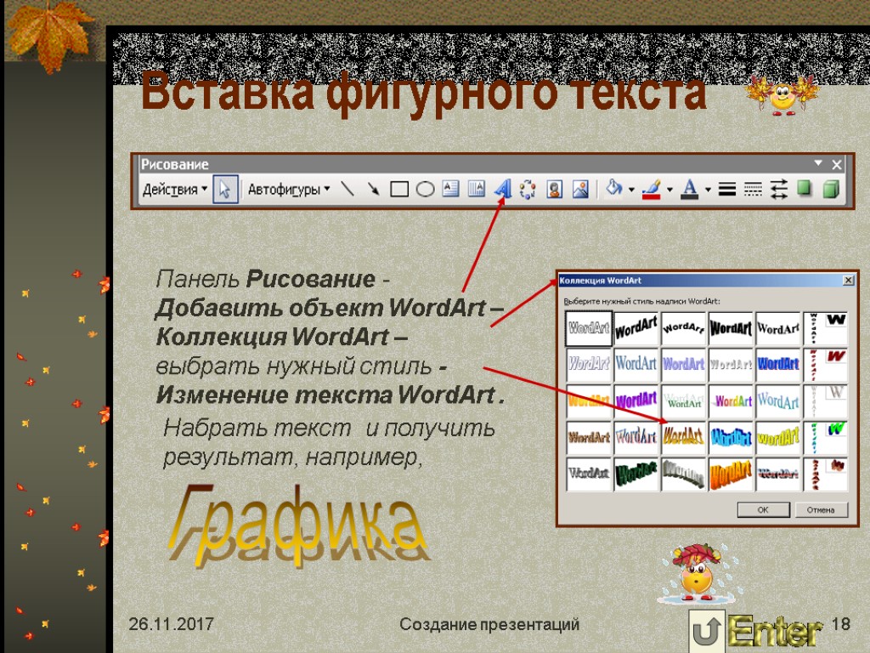
Task: Open Arrow Style options
Action: [x=778, y=190]
